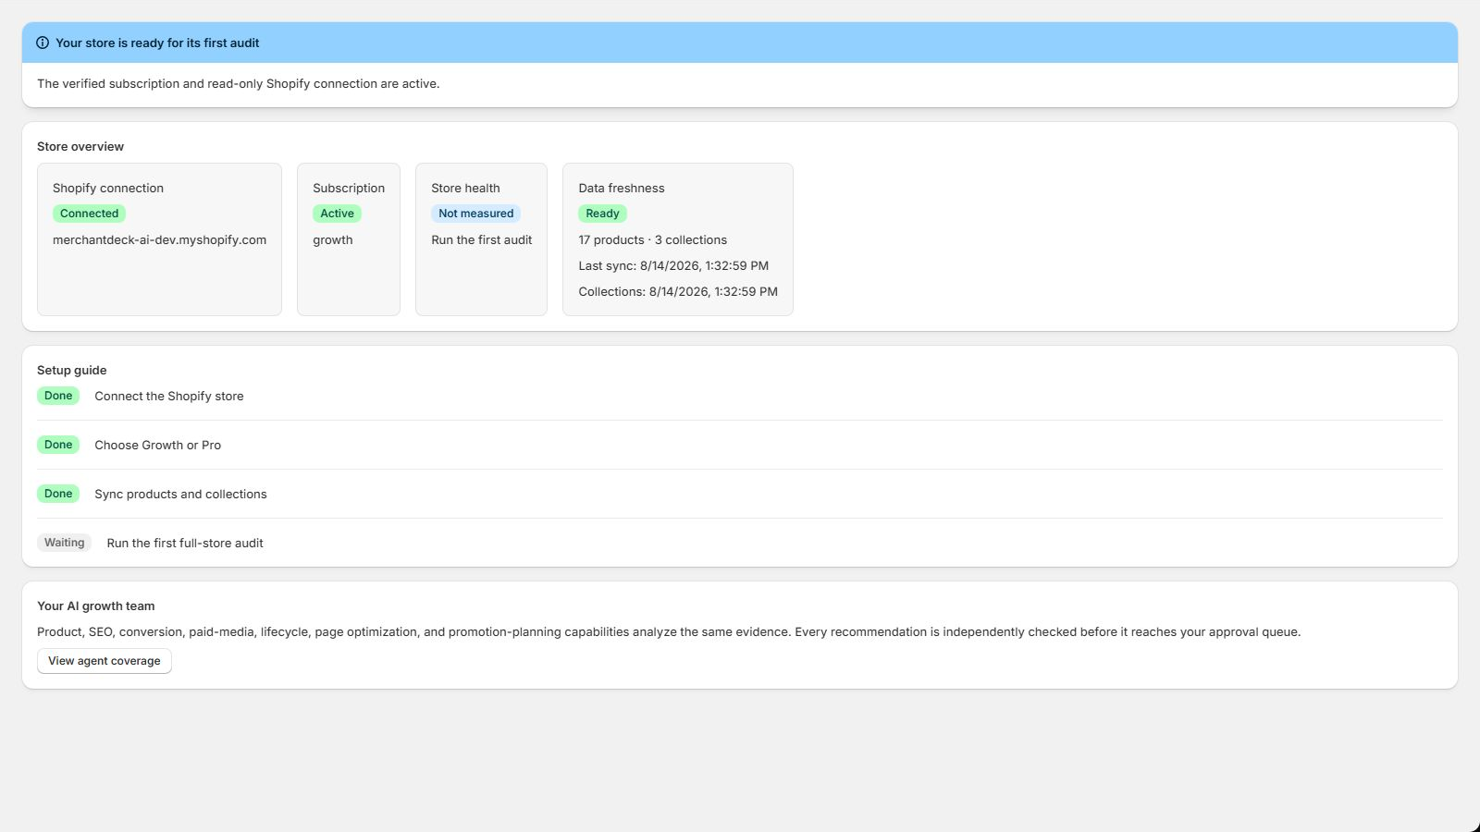
Task: Select merchantdeck-ai-dev.myshopify.com store domain
Action: click(159, 239)
